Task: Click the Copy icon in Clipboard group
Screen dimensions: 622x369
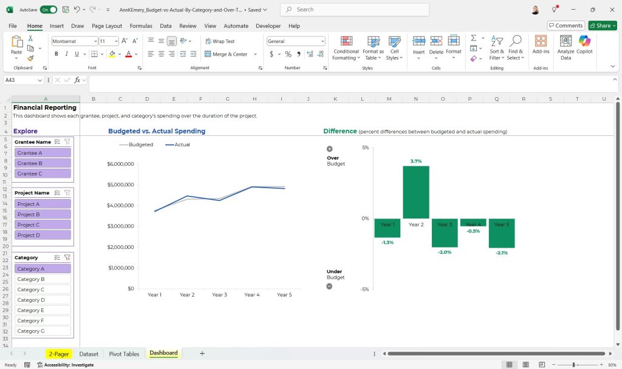Action: click(30, 49)
